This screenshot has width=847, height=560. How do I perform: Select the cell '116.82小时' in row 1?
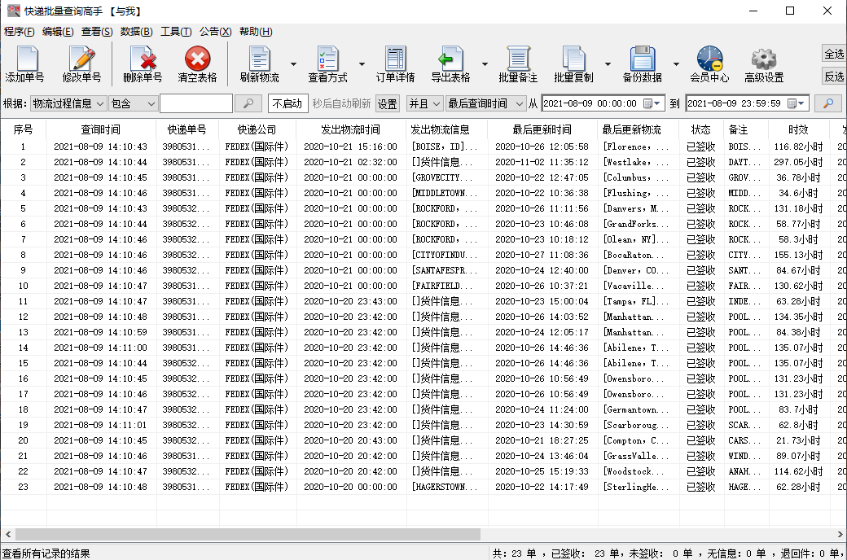click(798, 147)
